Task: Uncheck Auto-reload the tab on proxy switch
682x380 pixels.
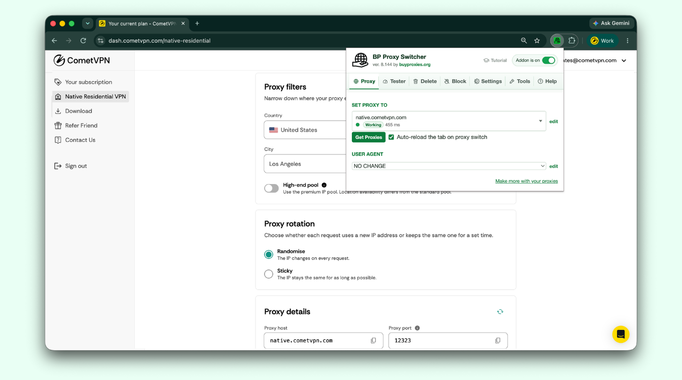Action: (391, 137)
